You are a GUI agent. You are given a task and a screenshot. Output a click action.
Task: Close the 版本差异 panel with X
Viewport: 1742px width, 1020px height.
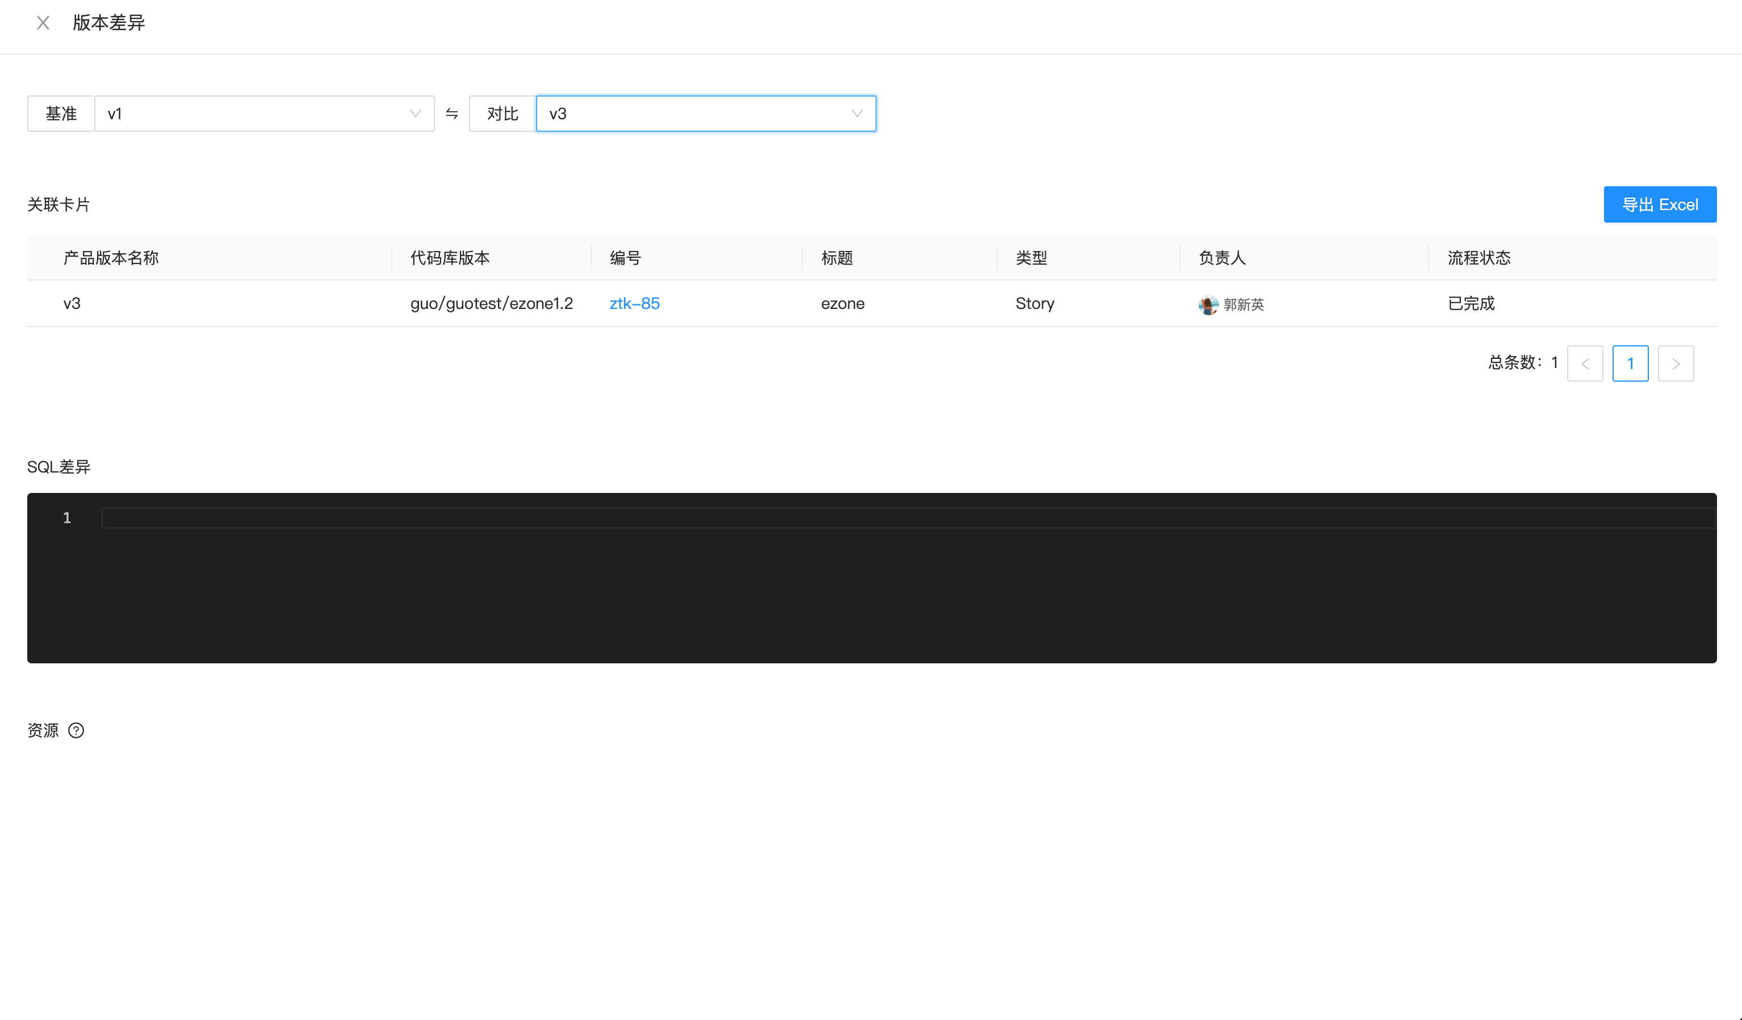pos(43,23)
